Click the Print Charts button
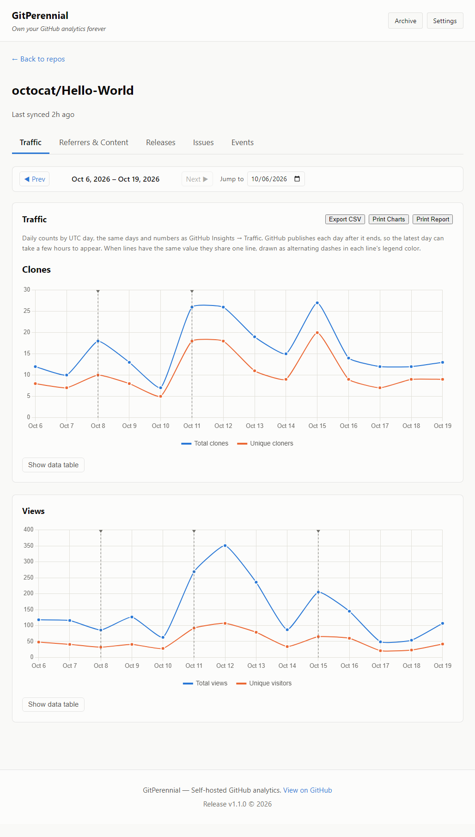 (389, 219)
